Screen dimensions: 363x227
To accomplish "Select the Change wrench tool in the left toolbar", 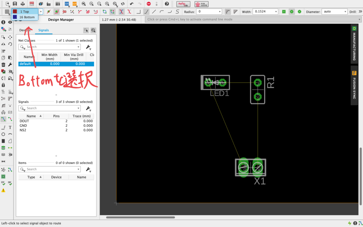I will [x=10, y=65].
